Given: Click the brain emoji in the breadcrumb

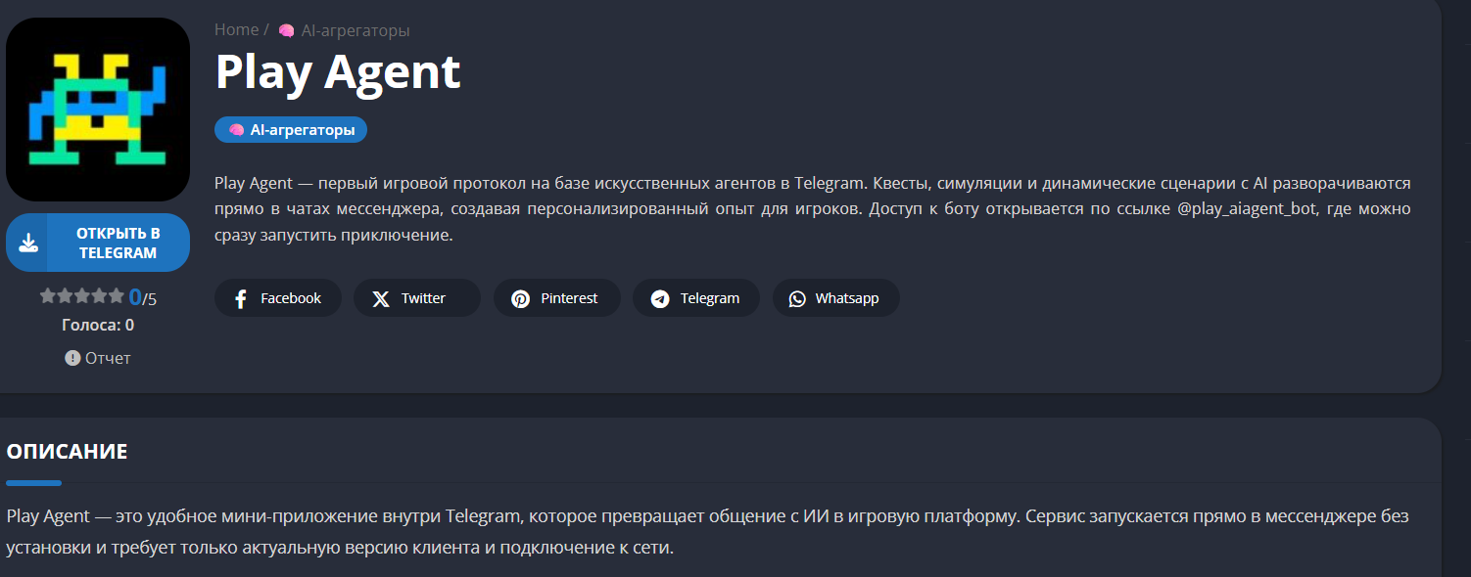Looking at the screenshot, I should [x=286, y=30].
